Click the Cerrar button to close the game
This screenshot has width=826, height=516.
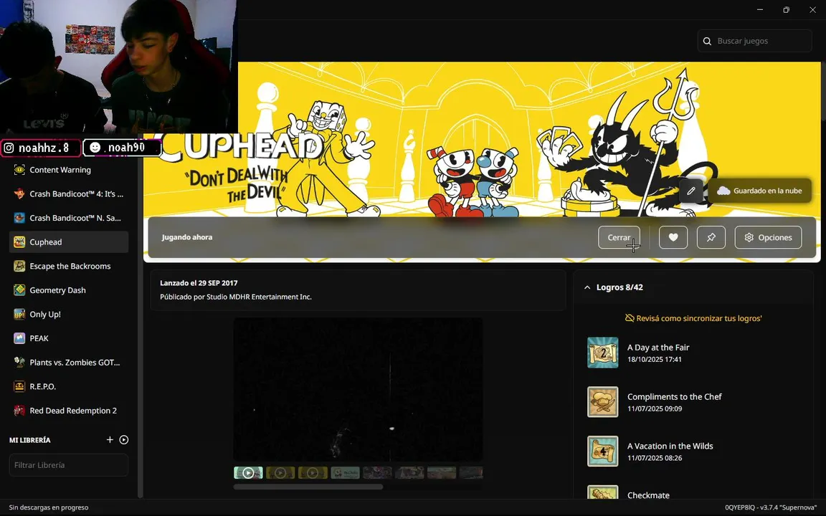(619, 237)
